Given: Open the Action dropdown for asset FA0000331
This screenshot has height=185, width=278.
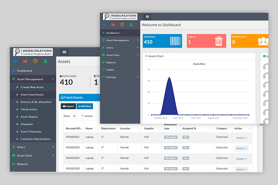Looking at the screenshot, I should coord(241,138).
